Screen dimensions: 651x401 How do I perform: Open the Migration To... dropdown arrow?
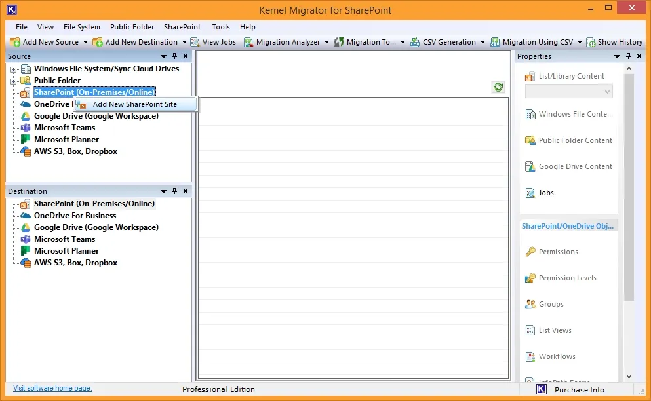pos(403,43)
